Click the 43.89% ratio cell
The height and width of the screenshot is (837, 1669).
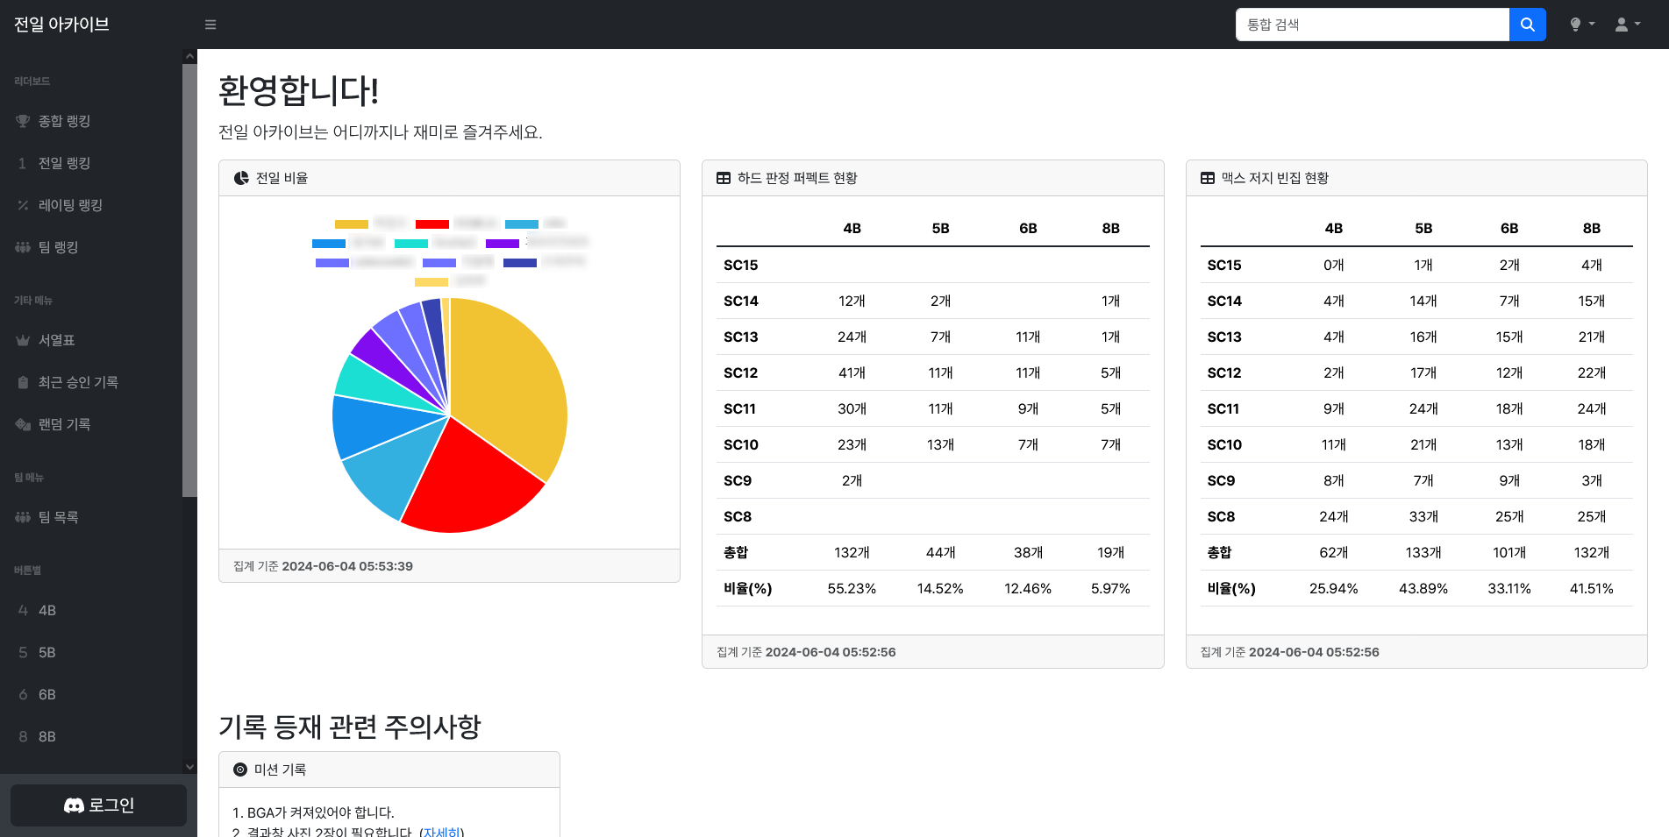(1423, 588)
